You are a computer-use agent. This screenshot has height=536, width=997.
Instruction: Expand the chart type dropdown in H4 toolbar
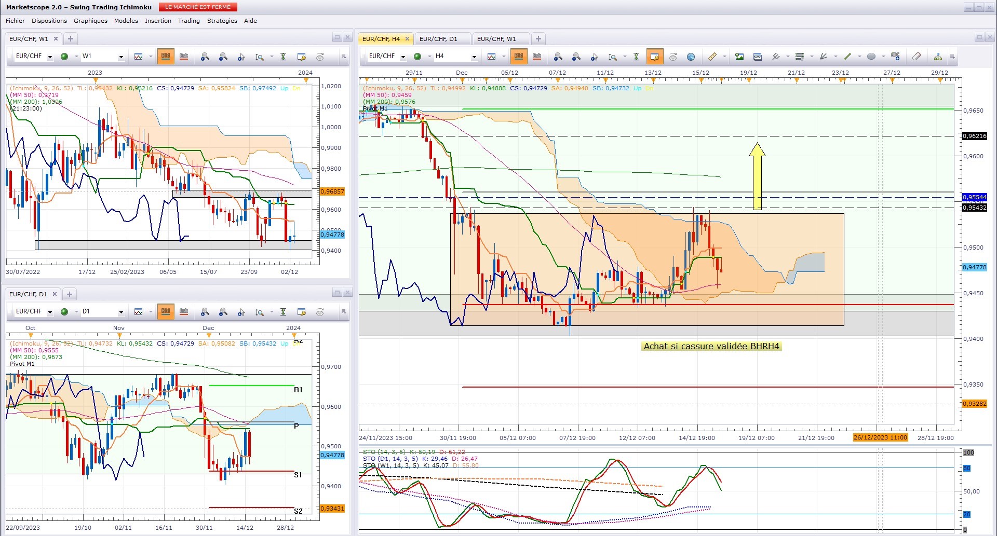pos(504,56)
